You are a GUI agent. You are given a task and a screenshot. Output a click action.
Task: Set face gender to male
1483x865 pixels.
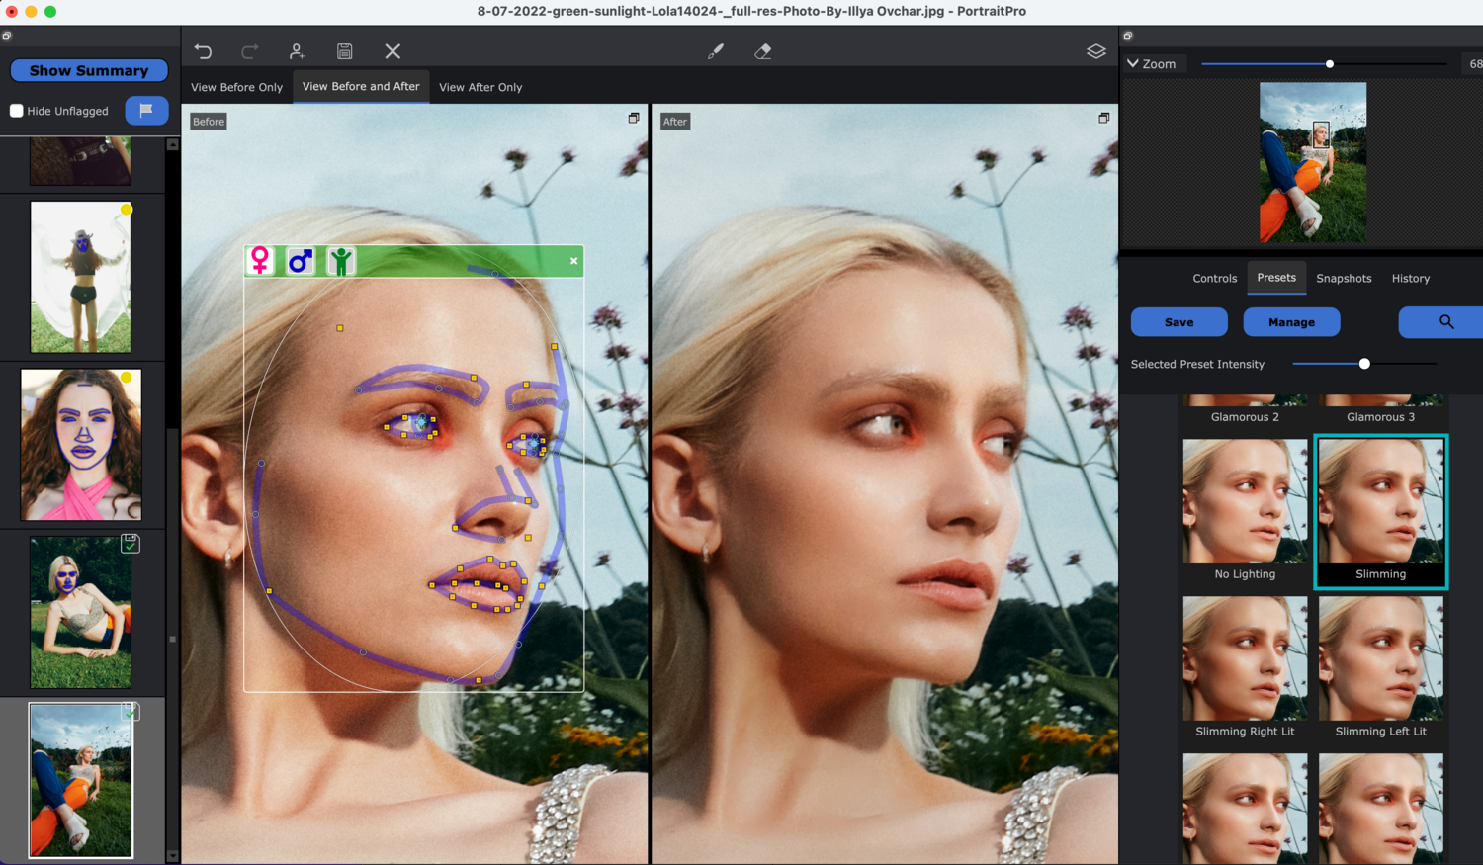point(301,261)
